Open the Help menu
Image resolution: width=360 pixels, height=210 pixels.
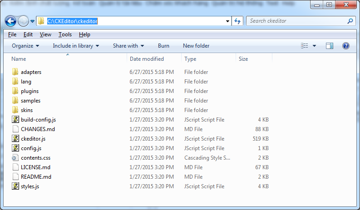[84, 34]
